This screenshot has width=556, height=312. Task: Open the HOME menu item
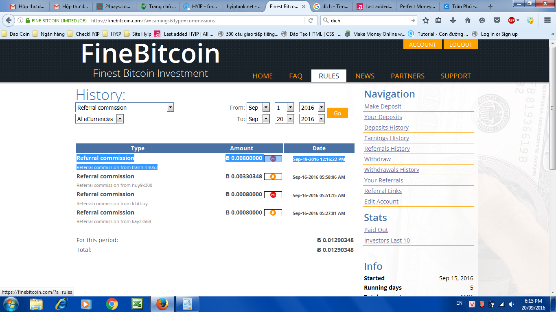pyautogui.click(x=263, y=76)
